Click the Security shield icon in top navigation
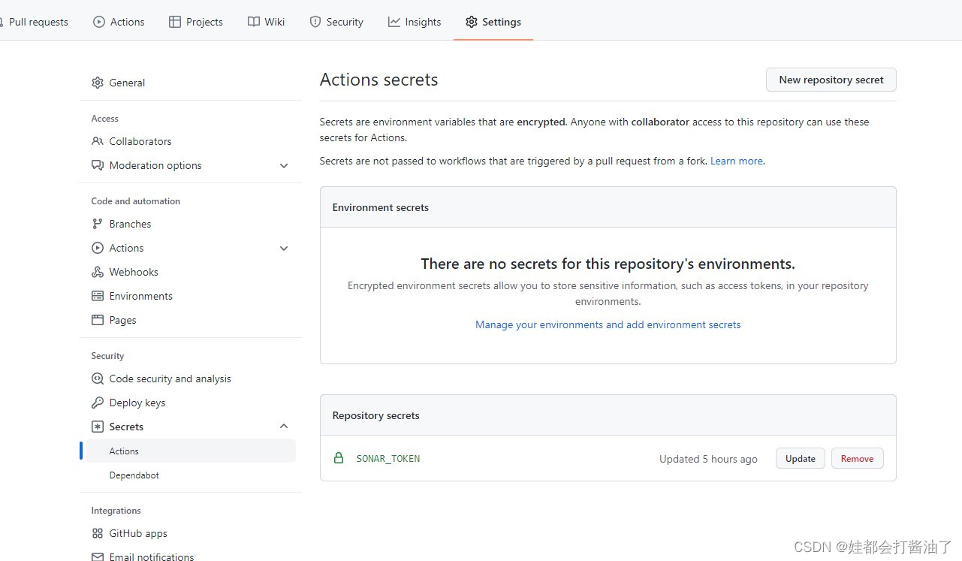Screen dimensions: 962x561 point(315,22)
